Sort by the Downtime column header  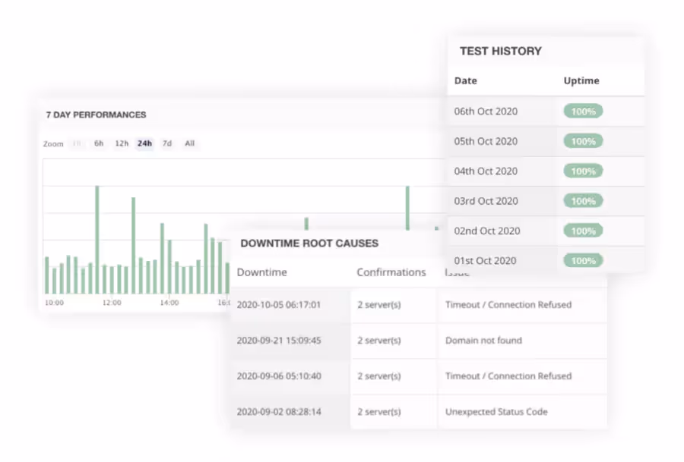(x=262, y=272)
